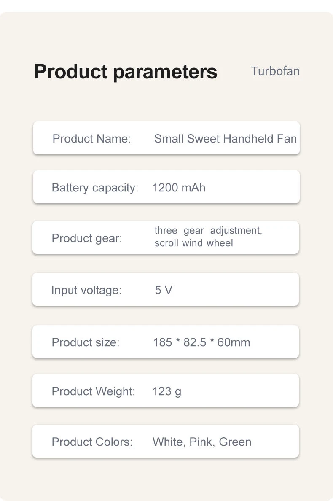Viewport: 333px width, 501px height.
Task: Click the White color text
Action: (169, 442)
